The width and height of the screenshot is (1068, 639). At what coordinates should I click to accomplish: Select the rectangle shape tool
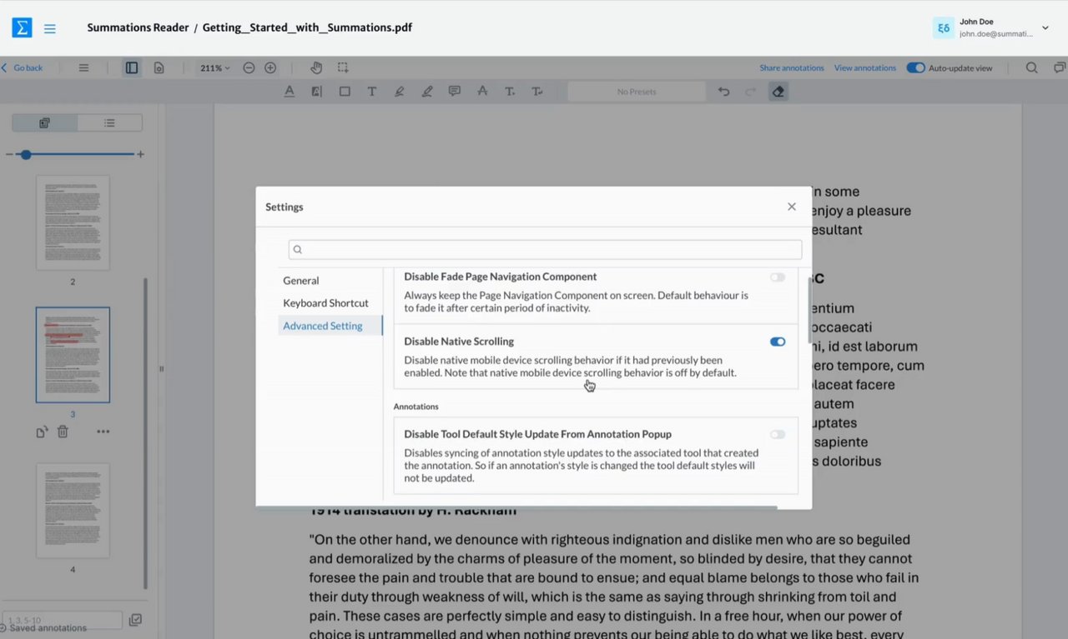[x=345, y=92]
